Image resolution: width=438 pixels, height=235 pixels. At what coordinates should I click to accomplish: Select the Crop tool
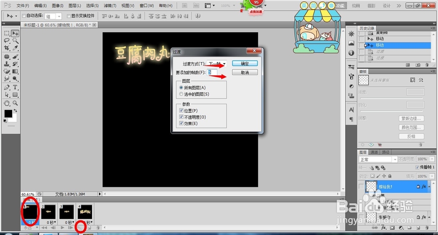pos(7,48)
